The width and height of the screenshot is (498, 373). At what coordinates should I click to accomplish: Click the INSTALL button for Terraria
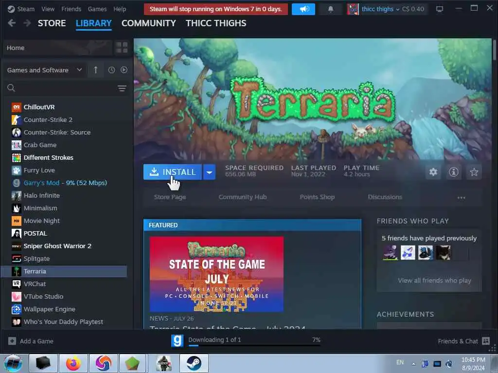pyautogui.click(x=173, y=172)
